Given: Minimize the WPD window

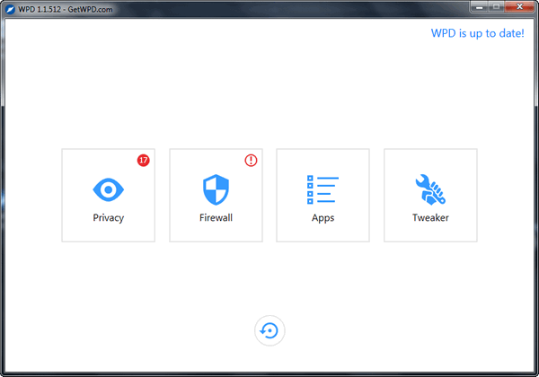Looking at the screenshot, I should (479, 6).
